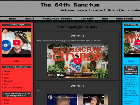140x105 pixels.
Task: Click Share icon on The Kiffness video
Action: (103, 97)
